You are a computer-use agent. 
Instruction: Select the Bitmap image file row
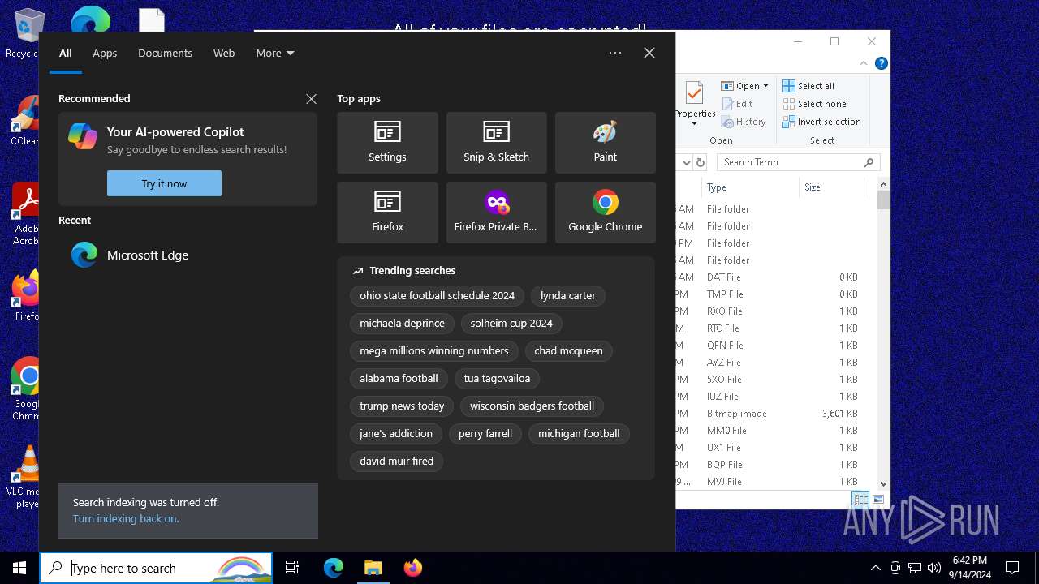[769, 414]
